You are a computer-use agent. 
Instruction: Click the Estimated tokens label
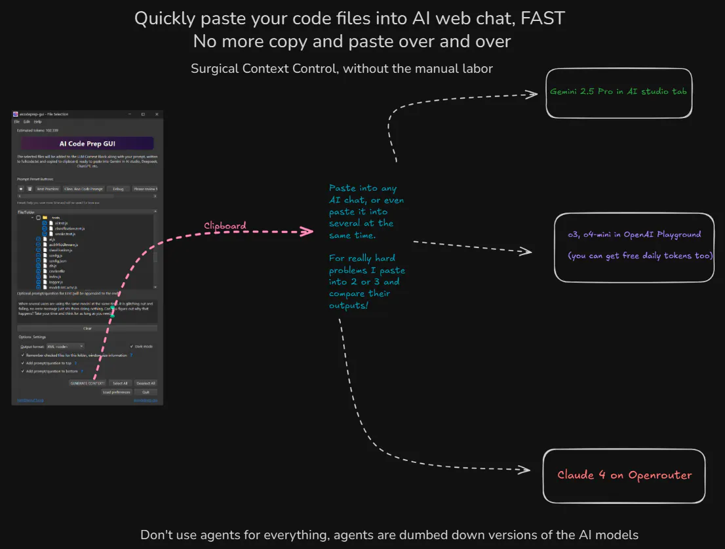(37, 131)
